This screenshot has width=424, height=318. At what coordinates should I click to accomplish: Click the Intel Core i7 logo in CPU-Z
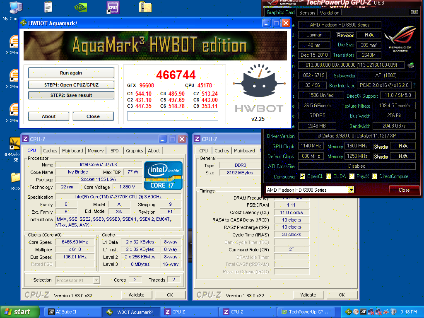pyautogui.click(x=163, y=176)
